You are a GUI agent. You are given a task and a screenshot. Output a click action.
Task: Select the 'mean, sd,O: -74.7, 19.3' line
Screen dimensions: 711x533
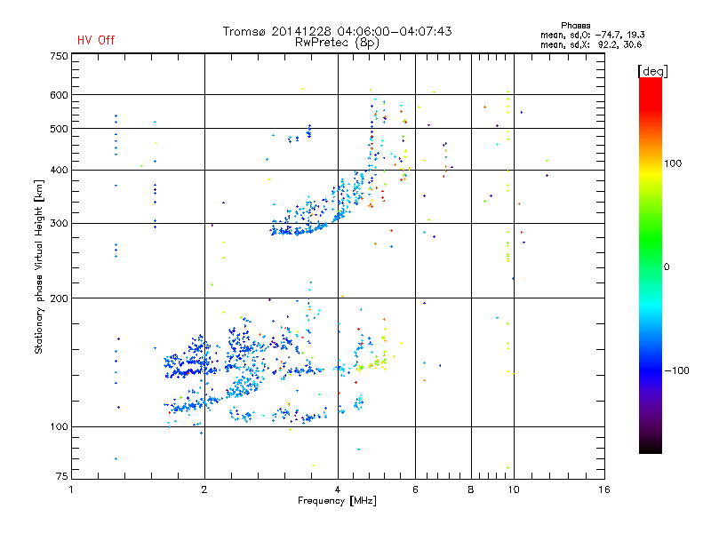pyautogui.click(x=592, y=35)
